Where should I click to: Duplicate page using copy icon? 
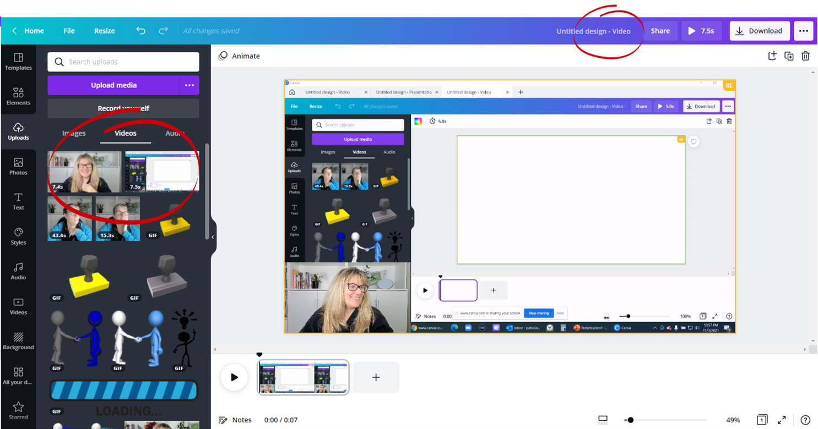click(x=789, y=56)
